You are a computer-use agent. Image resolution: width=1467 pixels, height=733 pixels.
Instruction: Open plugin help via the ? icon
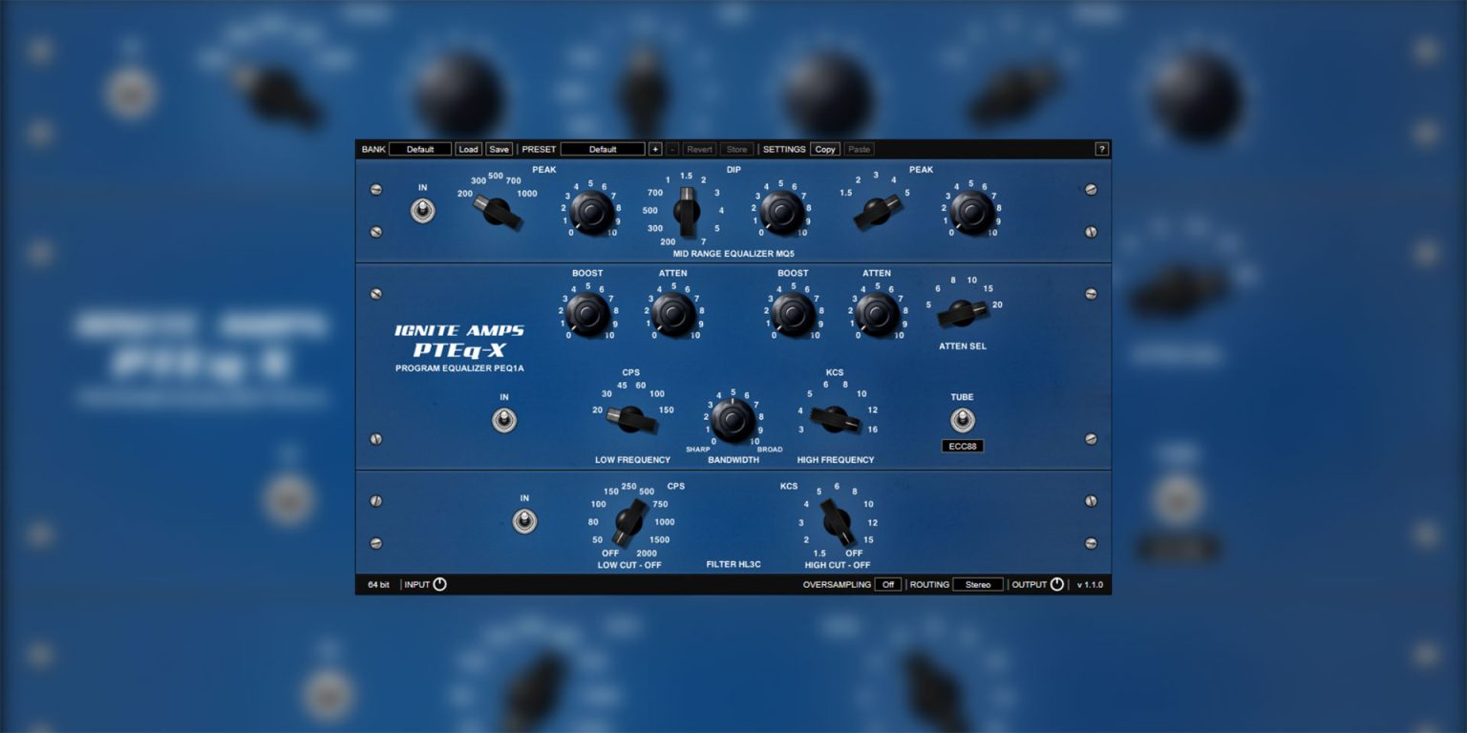click(x=1104, y=149)
